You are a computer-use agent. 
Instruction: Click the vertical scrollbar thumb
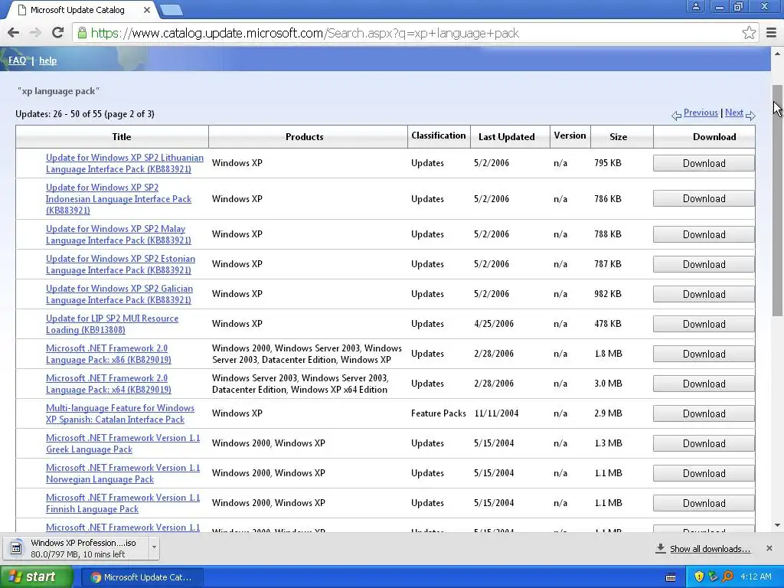tap(777, 201)
